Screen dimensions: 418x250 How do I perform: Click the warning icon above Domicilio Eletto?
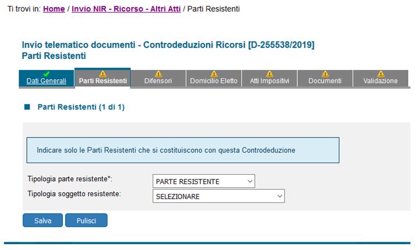tap(214, 73)
